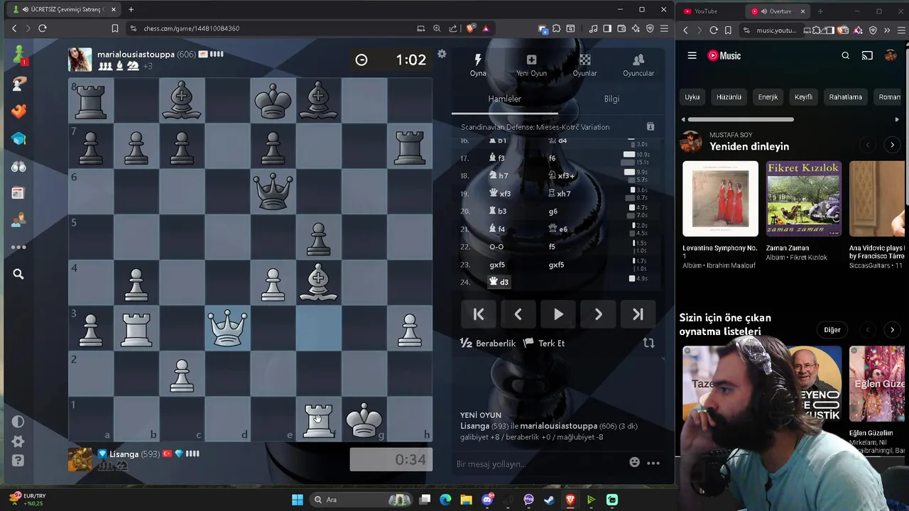Open the sidebar help question mark icon
The width and height of the screenshot is (909, 511).
pyautogui.click(x=18, y=461)
